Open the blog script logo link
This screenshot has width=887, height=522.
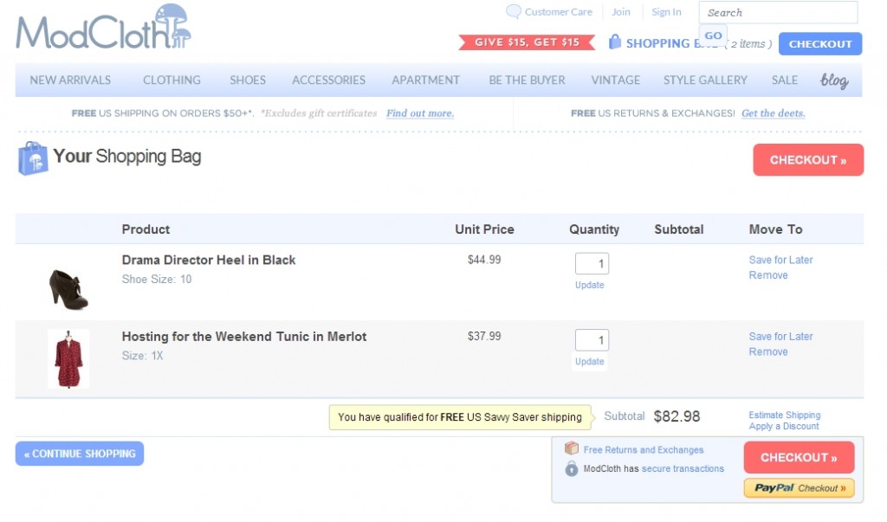[834, 81]
